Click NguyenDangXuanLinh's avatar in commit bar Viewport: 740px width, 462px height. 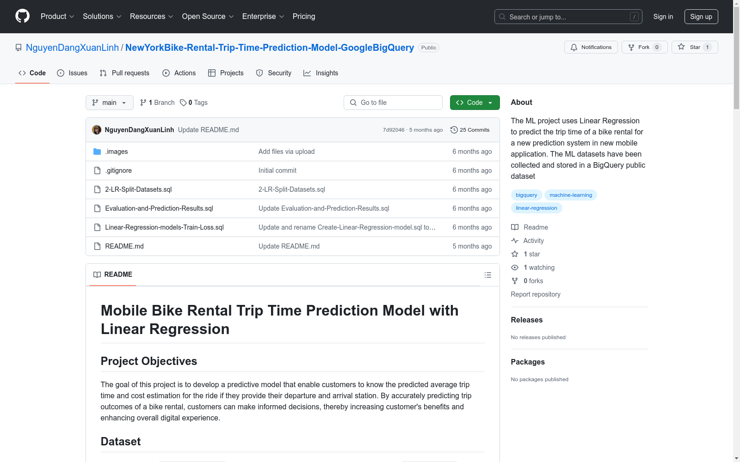point(97,130)
